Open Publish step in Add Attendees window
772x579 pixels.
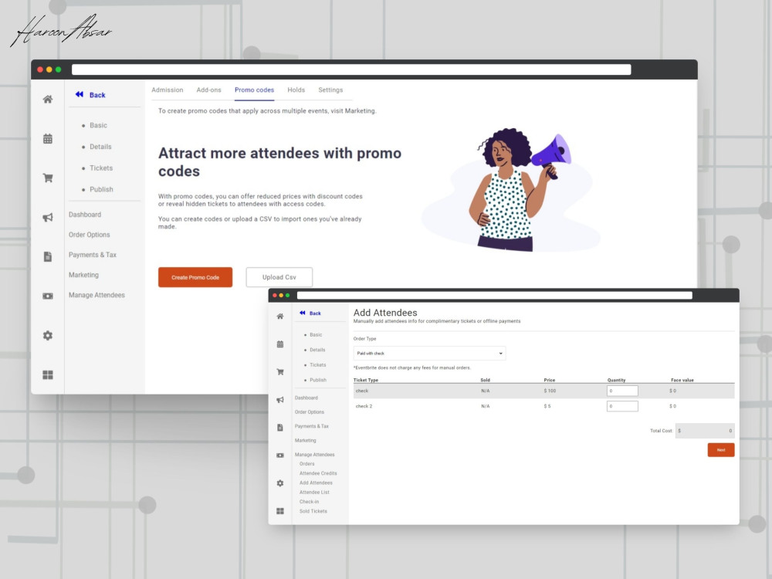point(318,380)
